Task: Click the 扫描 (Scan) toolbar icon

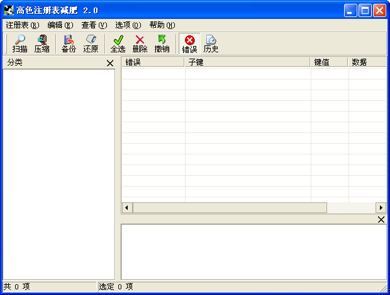Action: coord(20,43)
